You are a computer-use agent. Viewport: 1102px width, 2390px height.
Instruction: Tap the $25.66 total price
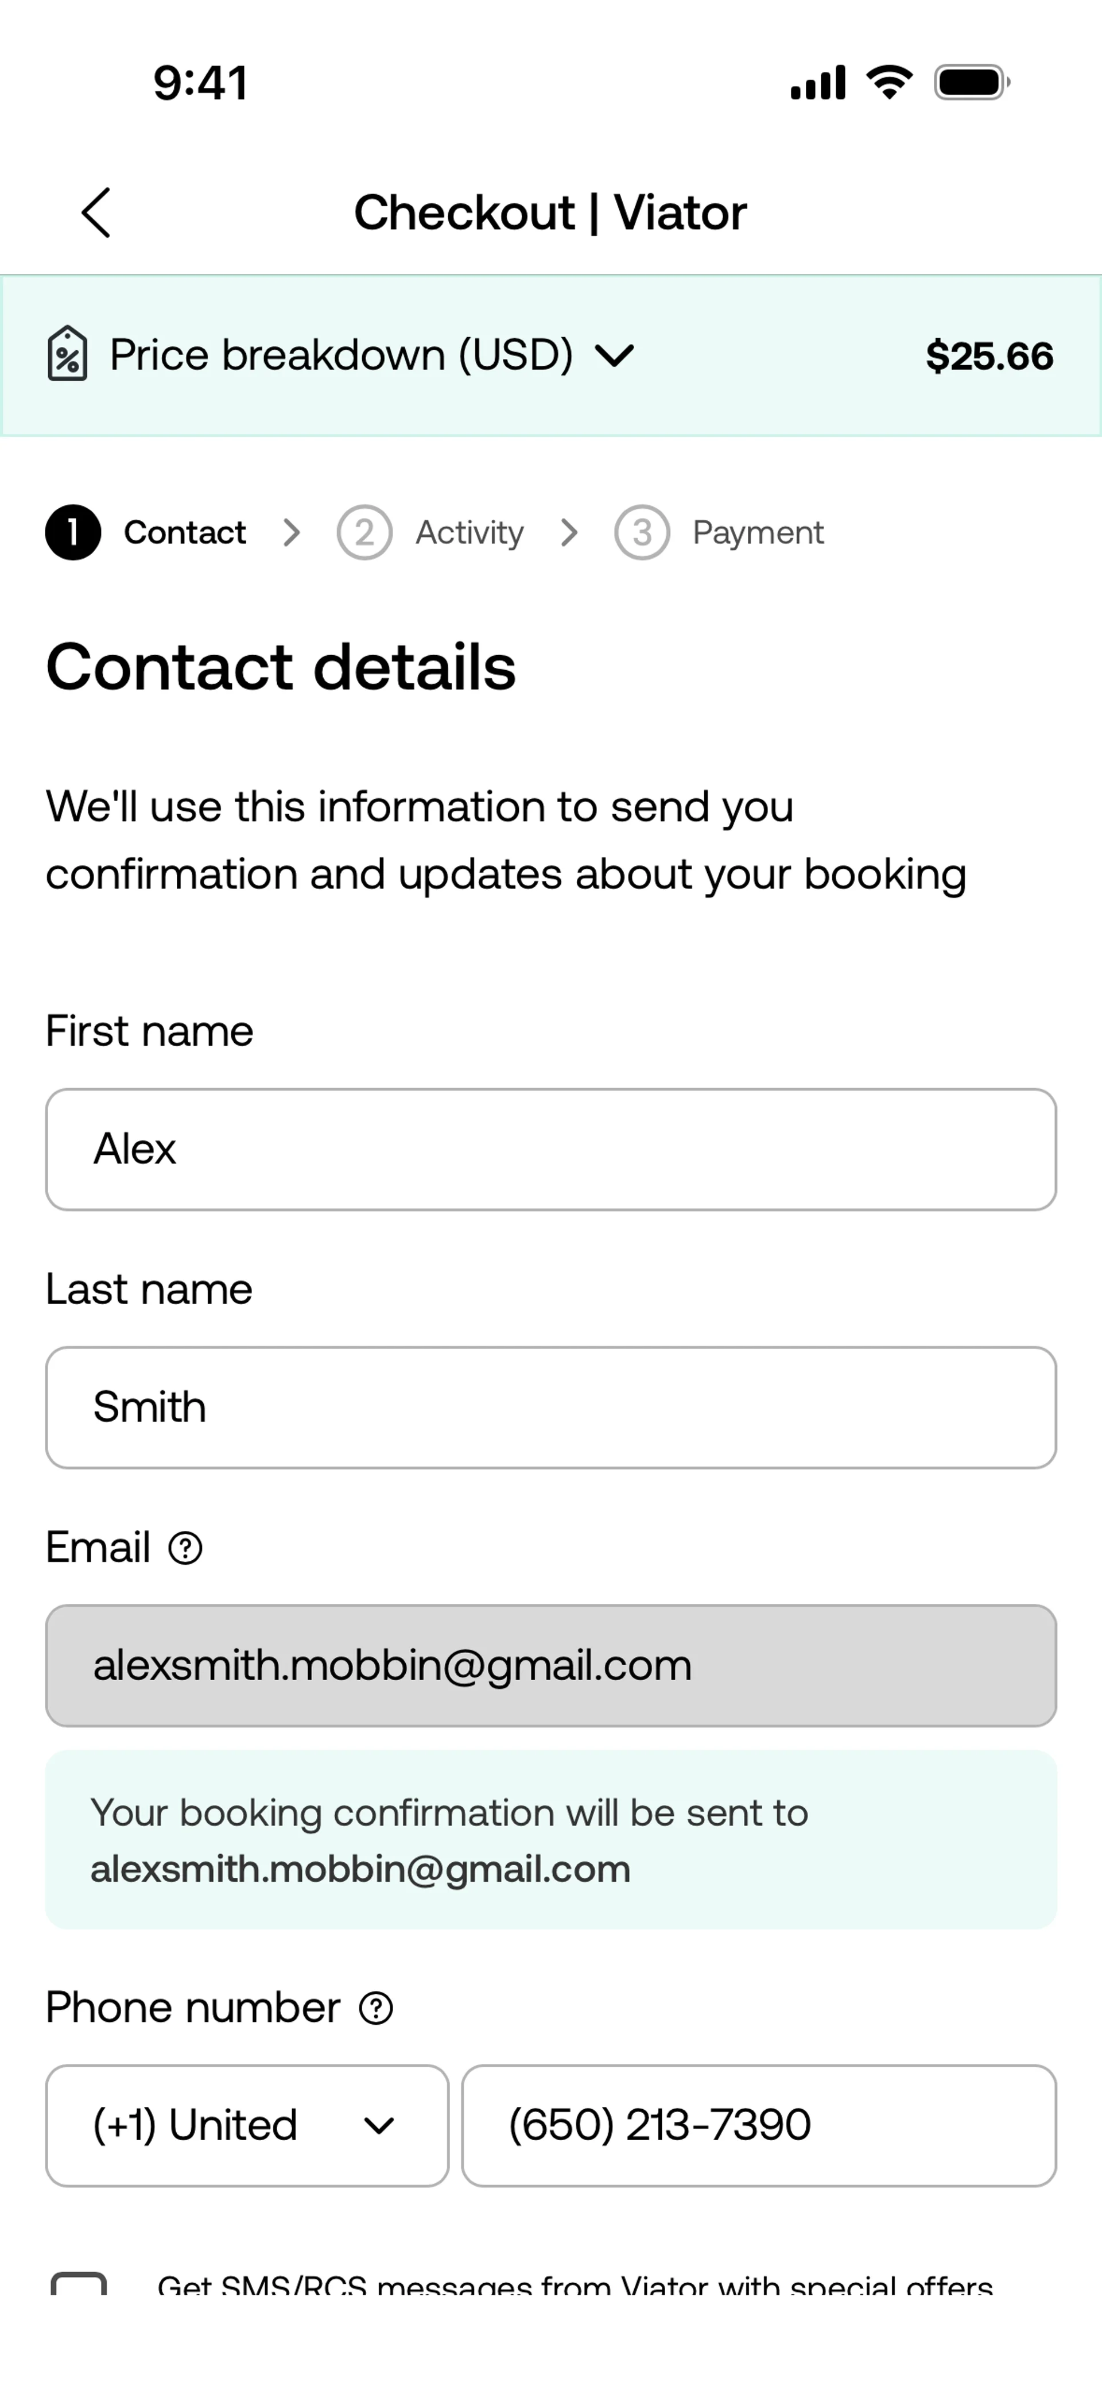coord(989,356)
